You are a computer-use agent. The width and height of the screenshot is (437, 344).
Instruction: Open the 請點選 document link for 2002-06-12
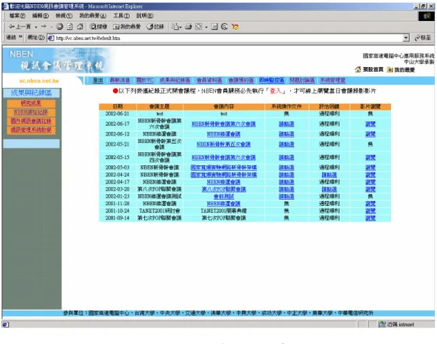286,134
